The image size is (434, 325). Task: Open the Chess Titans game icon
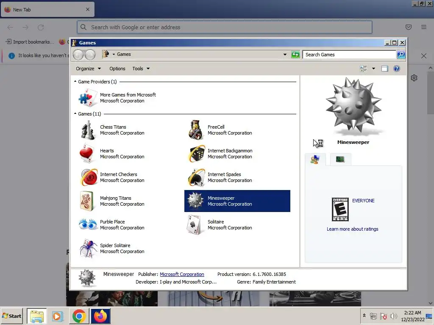(88, 130)
